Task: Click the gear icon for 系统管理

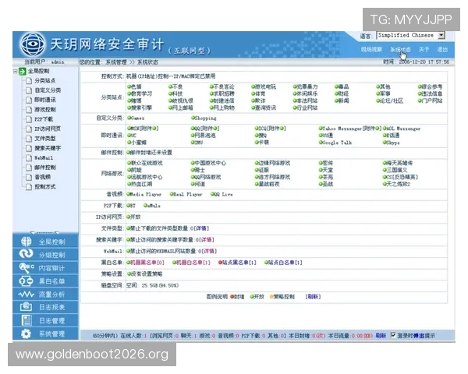Action: 26,333
